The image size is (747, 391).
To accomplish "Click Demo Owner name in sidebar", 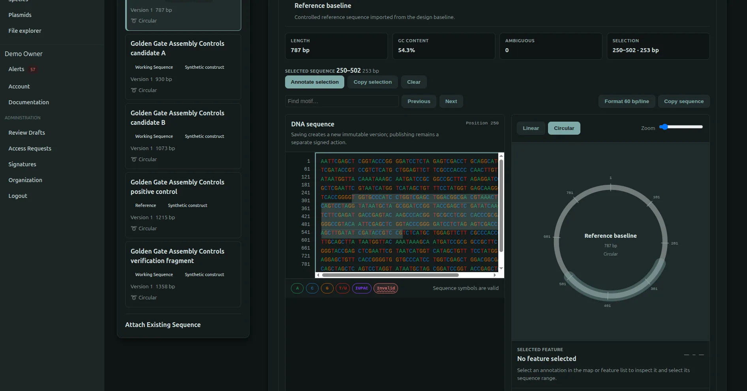I will (24, 54).
